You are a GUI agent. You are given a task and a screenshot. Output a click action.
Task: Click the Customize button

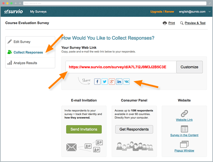coord(189,67)
